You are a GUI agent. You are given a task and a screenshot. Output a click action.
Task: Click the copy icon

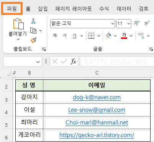[x=33, y=31]
